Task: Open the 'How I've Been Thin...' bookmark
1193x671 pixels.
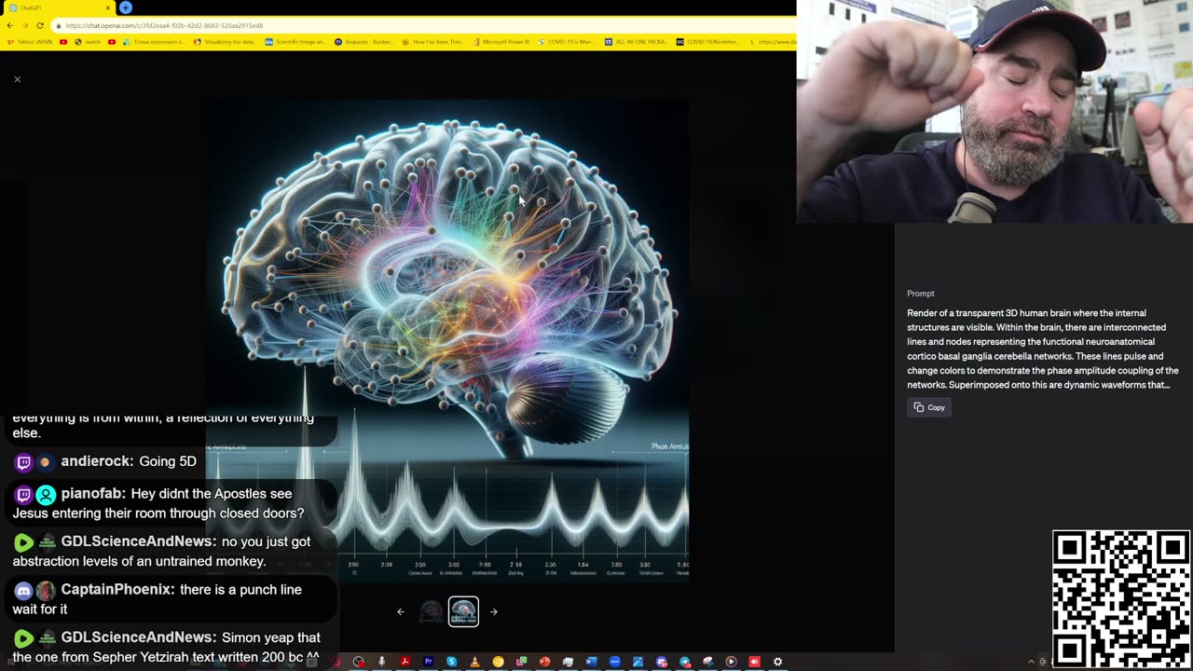Action: pyautogui.click(x=433, y=41)
